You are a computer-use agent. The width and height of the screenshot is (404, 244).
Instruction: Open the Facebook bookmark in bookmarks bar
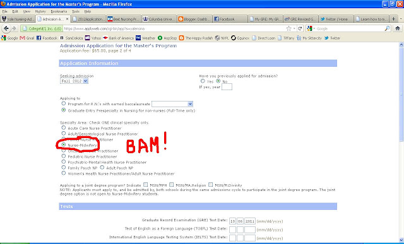[47, 38]
